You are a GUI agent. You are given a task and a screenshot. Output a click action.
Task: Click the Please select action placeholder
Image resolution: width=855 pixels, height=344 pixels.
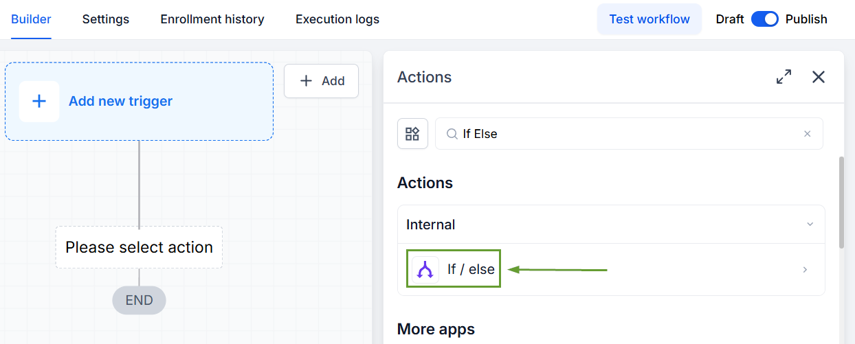[139, 247]
